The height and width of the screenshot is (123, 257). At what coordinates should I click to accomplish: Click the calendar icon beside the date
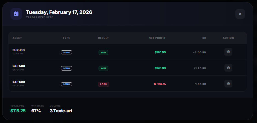tap(16, 14)
